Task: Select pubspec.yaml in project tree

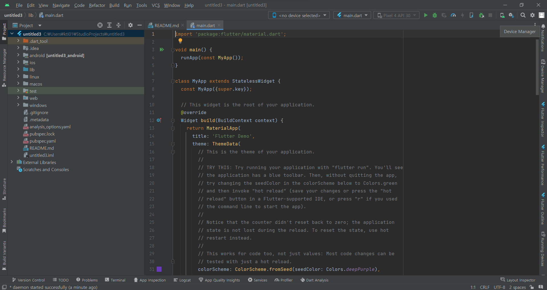Action: [x=43, y=141]
